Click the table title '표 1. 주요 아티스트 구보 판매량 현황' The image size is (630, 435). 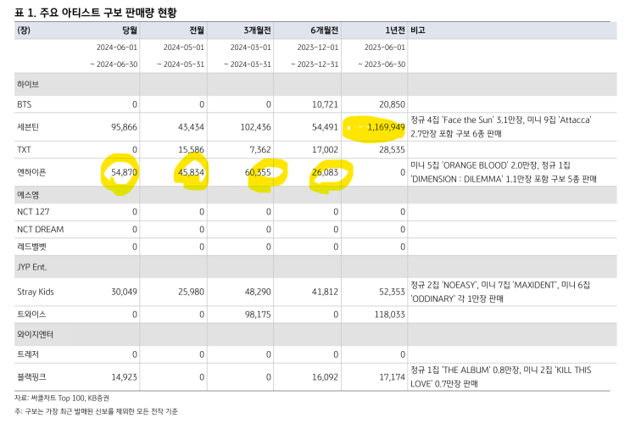[x=96, y=13]
